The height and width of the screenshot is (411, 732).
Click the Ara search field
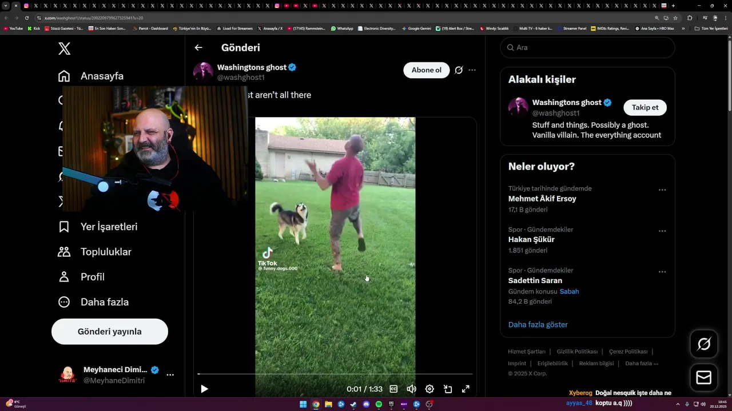[x=587, y=47]
